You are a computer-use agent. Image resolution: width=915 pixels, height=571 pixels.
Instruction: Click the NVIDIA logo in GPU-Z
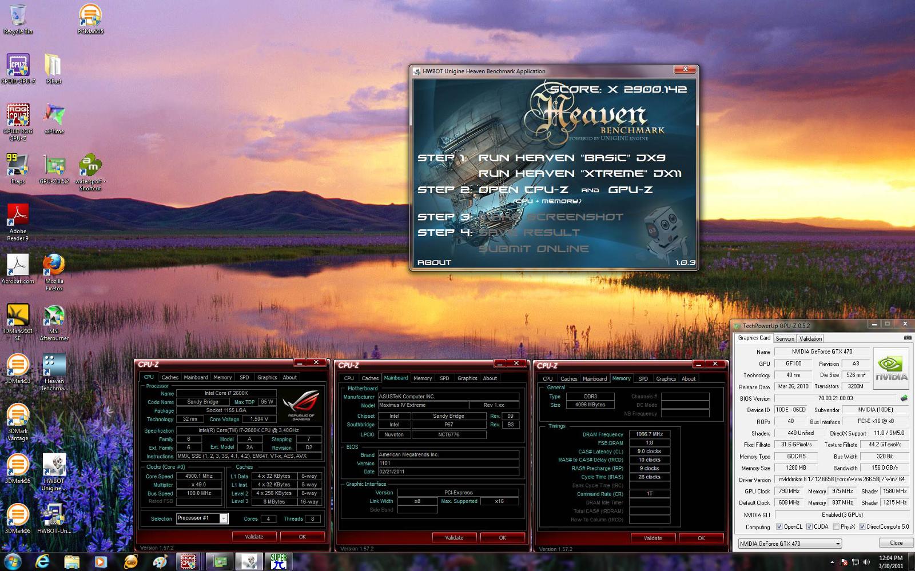point(891,369)
